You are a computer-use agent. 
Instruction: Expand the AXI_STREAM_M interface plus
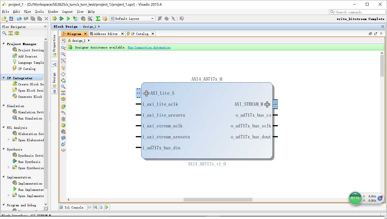tap(267, 104)
